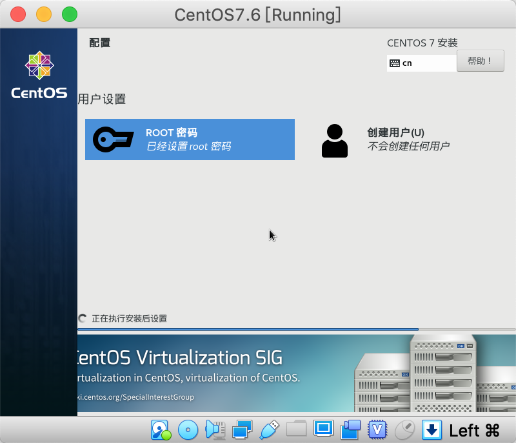Image resolution: width=516 pixels, height=443 pixels.
Task: Open the ROOT 密码 settings spoke
Action: click(x=190, y=139)
